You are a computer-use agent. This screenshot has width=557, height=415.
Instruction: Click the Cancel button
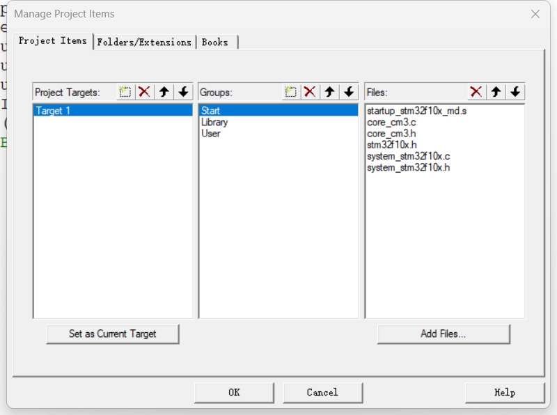pos(322,393)
